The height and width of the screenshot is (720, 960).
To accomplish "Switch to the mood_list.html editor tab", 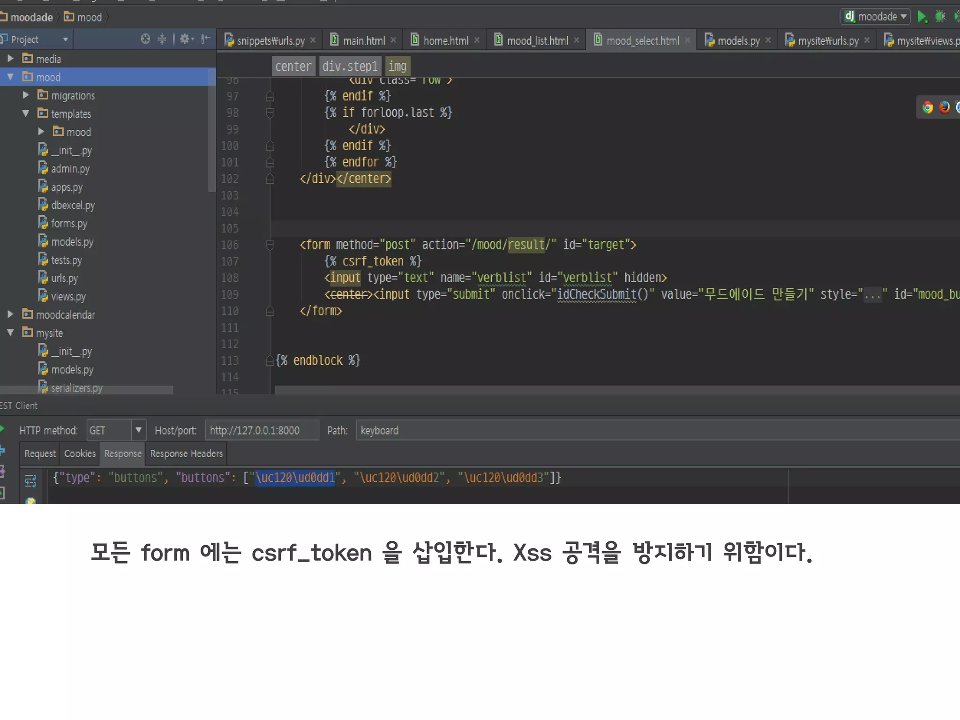I will tap(537, 40).
